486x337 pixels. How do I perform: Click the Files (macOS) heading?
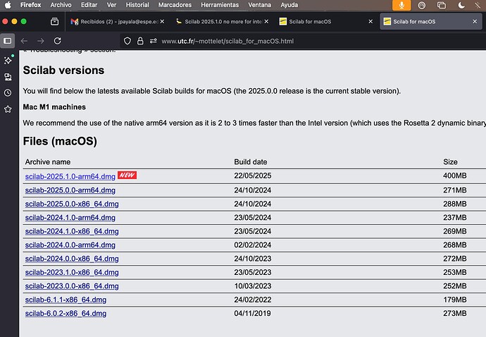tap(60, 142)
